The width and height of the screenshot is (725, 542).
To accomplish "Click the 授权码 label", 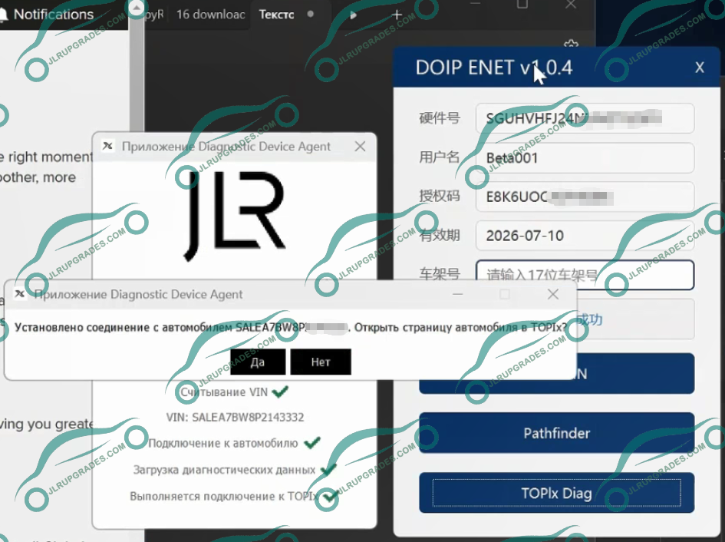I will coord(440,197).
